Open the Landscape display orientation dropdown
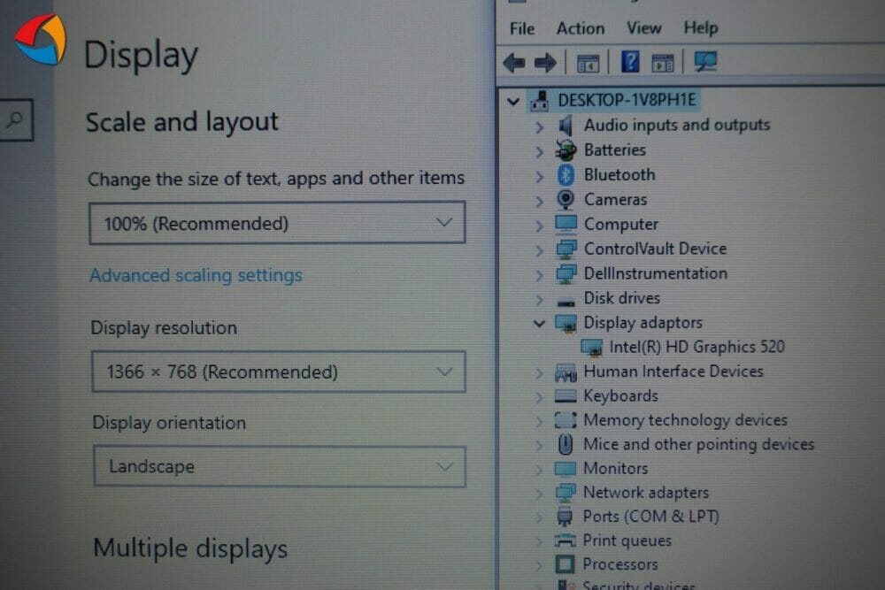The height and width of the screenshot is (590, 885). click(280, 466)
